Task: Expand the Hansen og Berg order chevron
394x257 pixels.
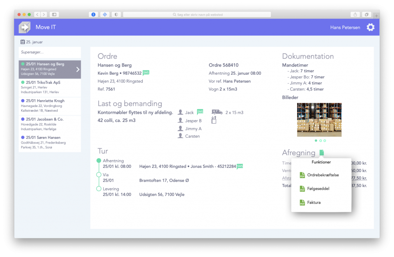Action: click(x=78, y=69)
